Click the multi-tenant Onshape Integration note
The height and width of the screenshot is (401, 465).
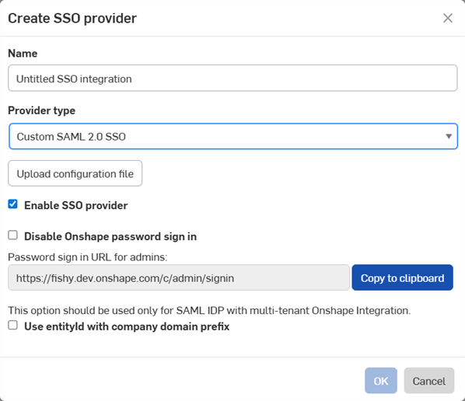coord(209,310)
